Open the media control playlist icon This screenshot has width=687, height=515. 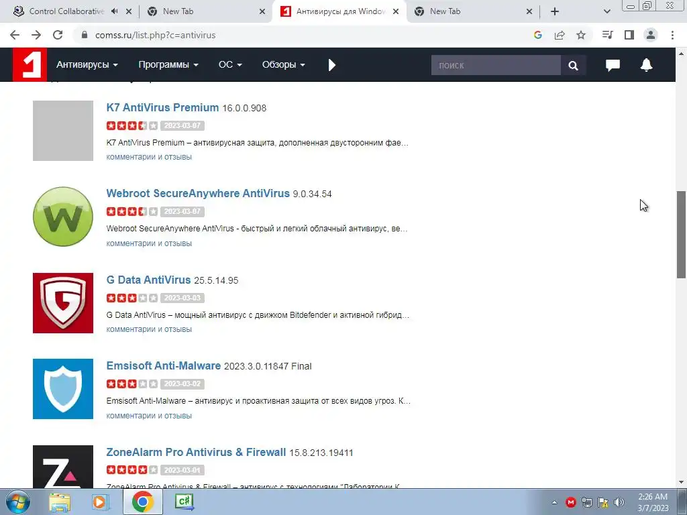[x=607, y=35]
